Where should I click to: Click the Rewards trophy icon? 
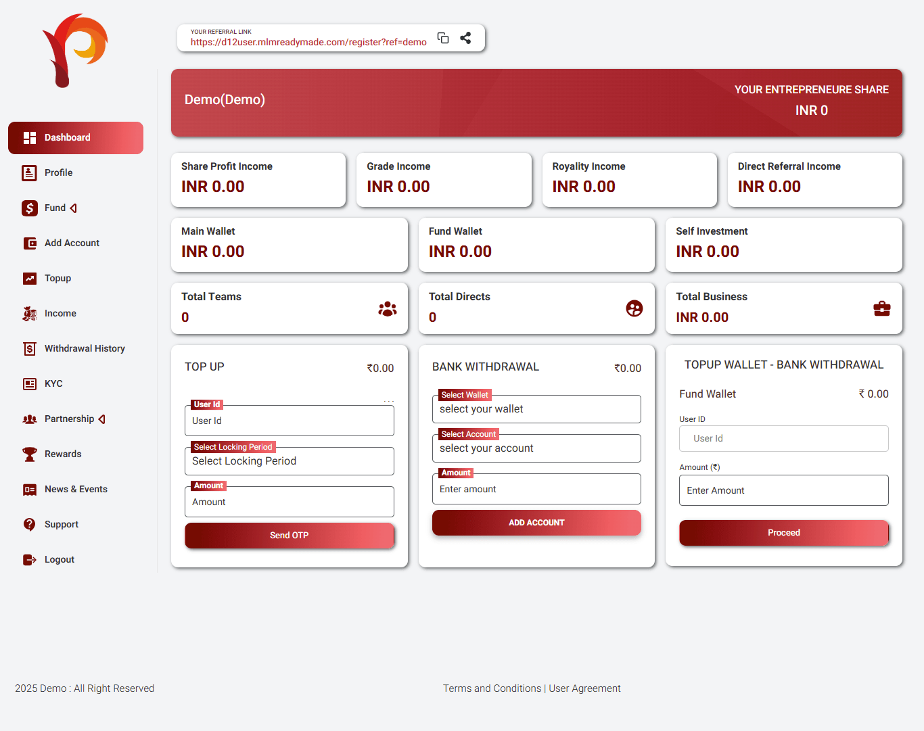click(x=30, y=454)
